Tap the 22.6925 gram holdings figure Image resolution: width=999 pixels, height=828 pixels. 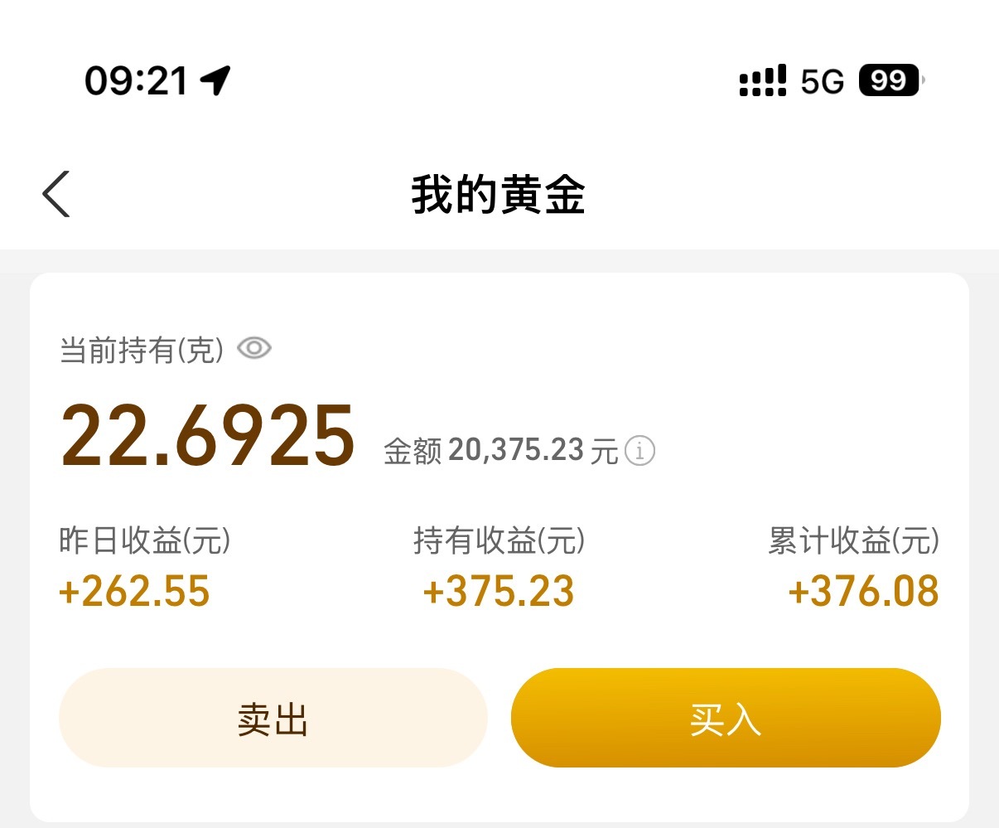pyautogui.click(x=208, y=436)
